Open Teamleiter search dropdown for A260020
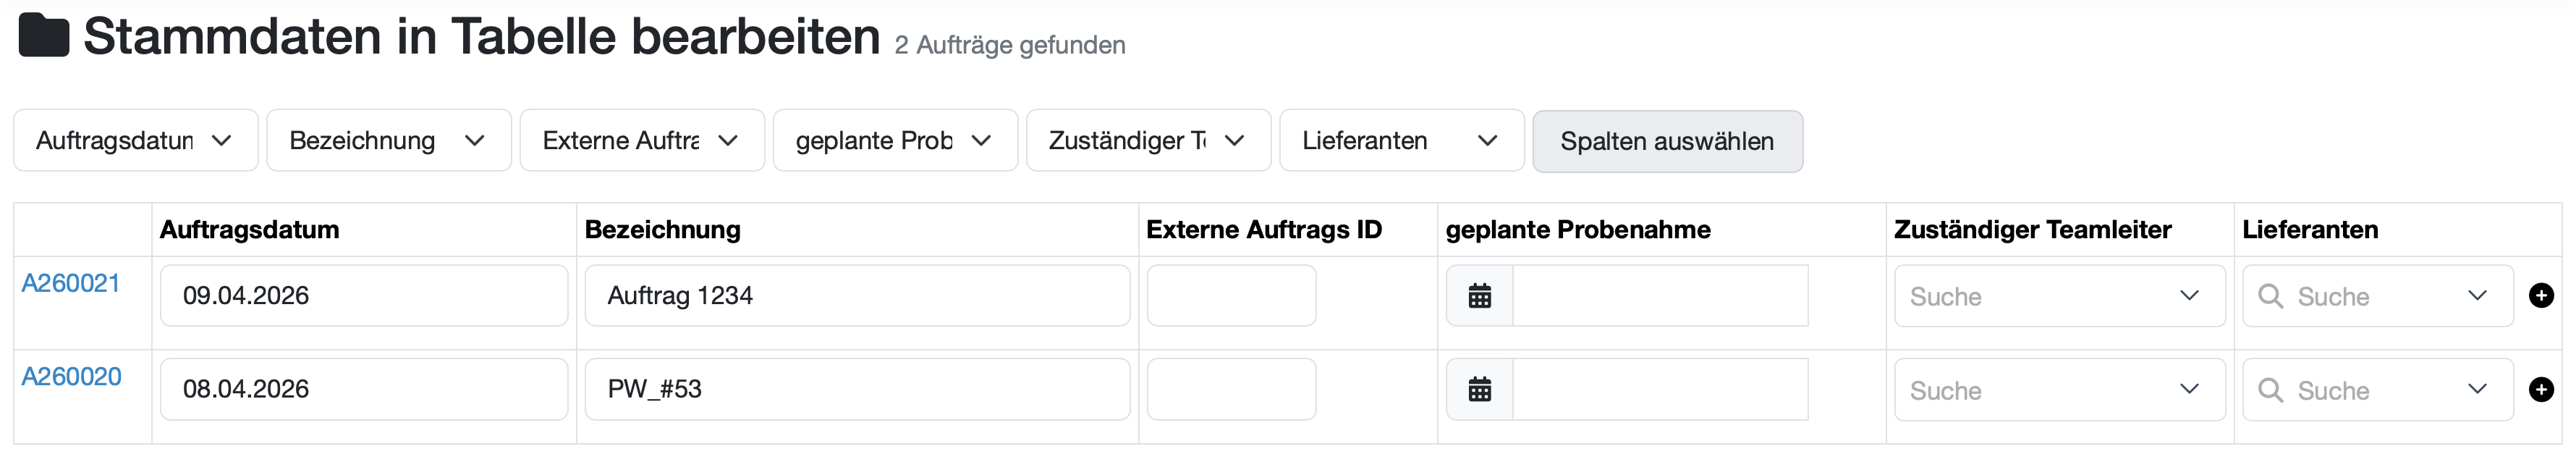This screenshot has width=2576, height=462. (x=2059, y=390)
